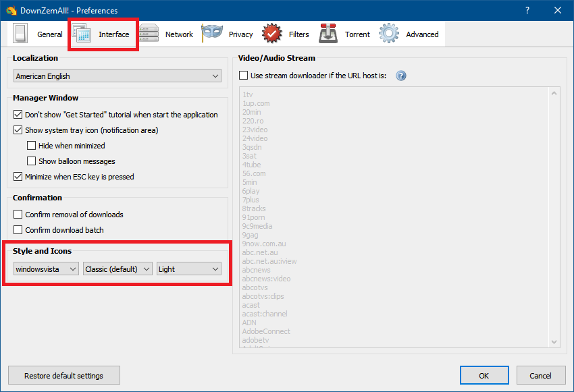Uncheck Show system tray icon
This screenshot has height=392, width=574.
[x=18, y=130]
